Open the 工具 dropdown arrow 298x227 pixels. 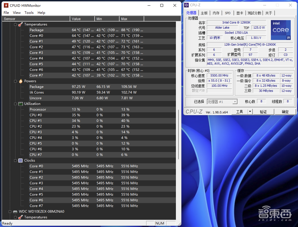tap(250, 112)
